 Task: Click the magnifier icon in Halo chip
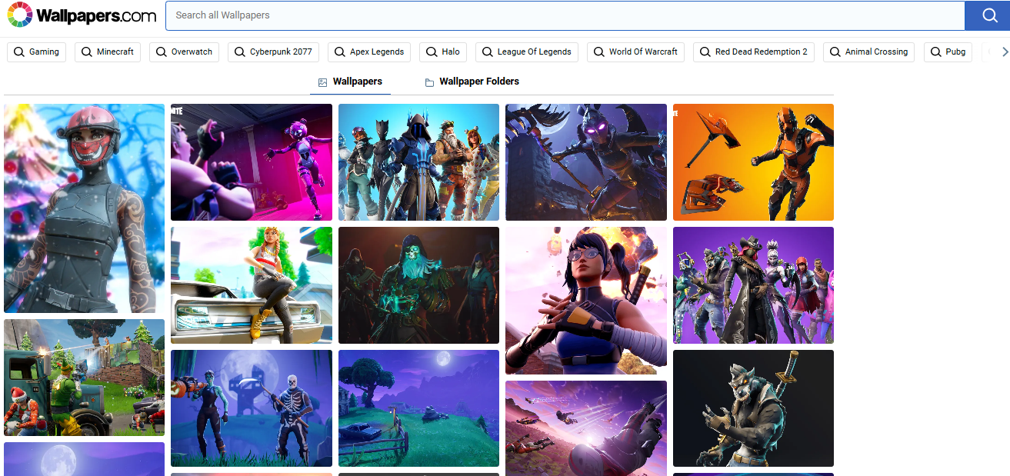click(432, 52)
